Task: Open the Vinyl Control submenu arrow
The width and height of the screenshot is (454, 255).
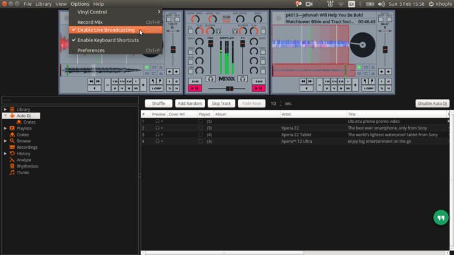Action: pos(159,12)
